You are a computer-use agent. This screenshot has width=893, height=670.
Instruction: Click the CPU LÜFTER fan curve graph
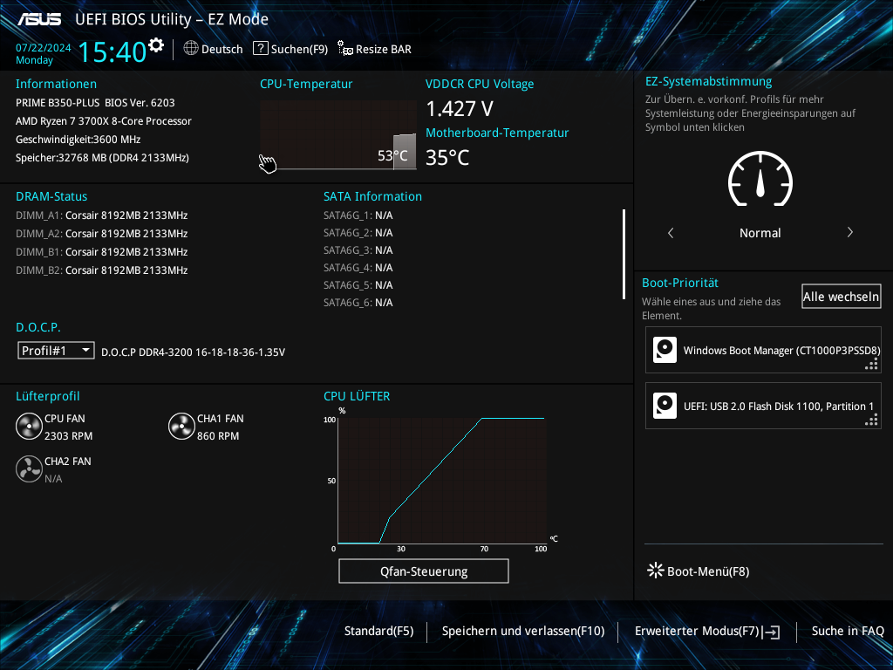442,481
